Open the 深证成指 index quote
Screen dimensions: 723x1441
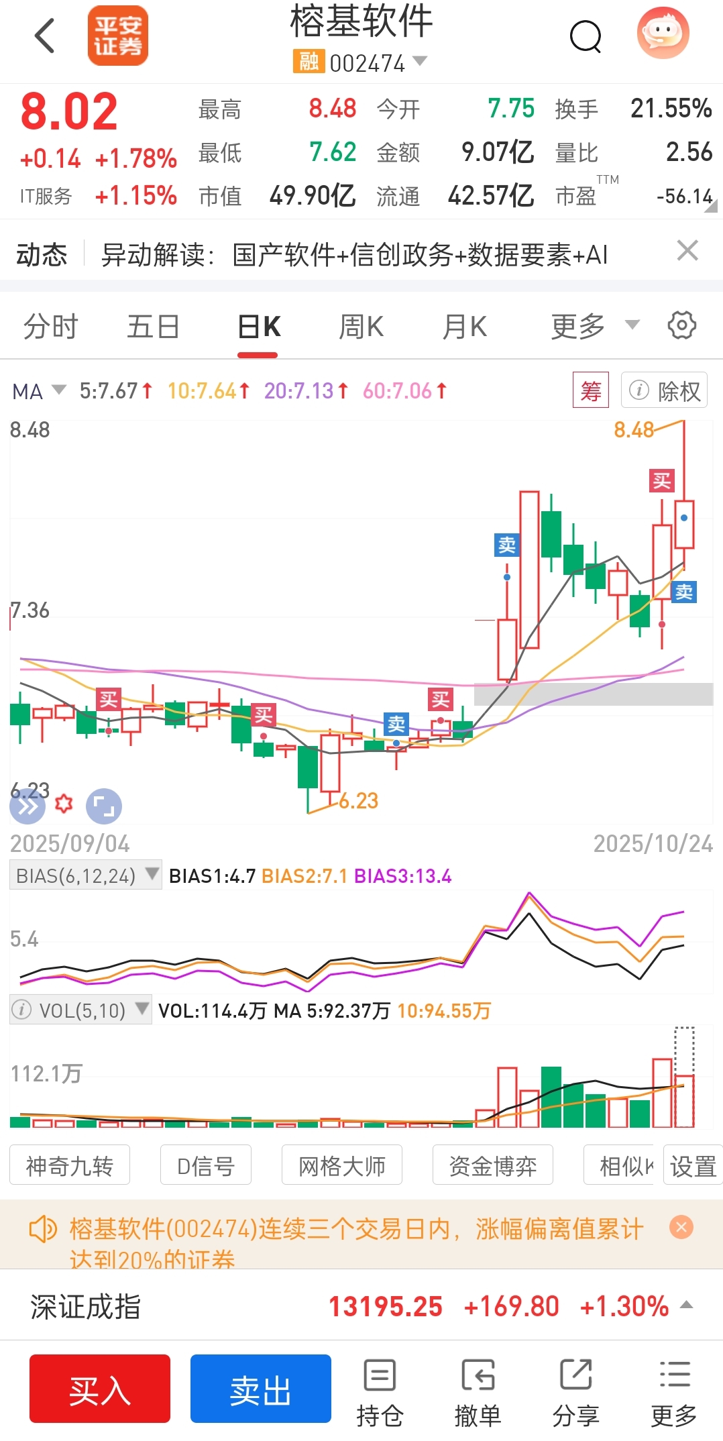point(361,1306)
